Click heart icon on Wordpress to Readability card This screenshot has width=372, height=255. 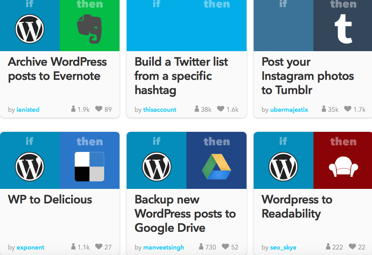tap(352, 246)
